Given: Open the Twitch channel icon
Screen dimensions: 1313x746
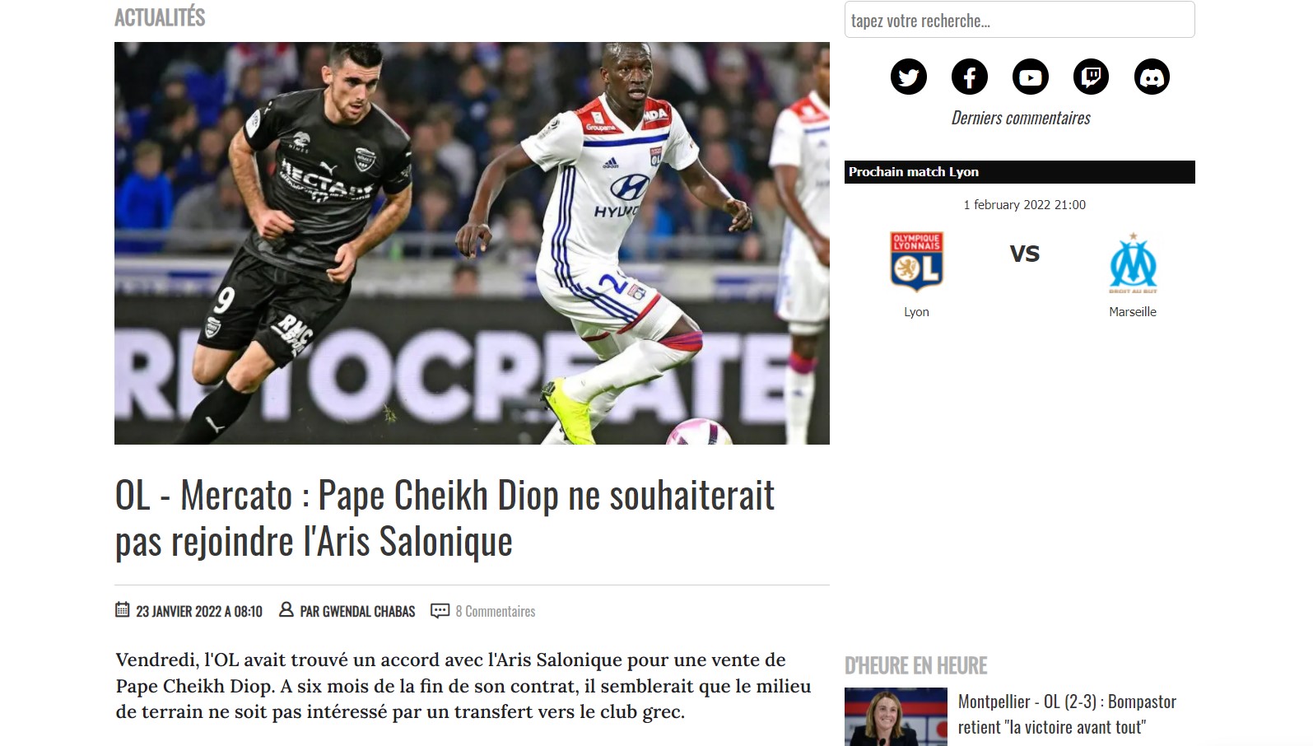Looking at the screenshot, I should (1092, 77).
